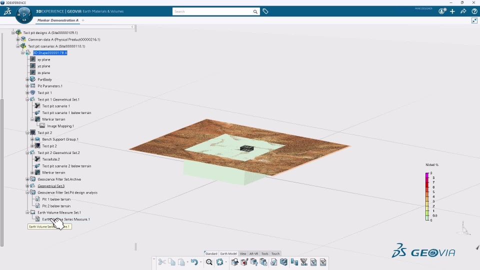
Task: Click the tag icon beside search
Action: pos(265,11)
